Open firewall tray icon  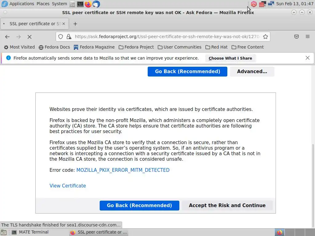(x=262, y=4)
